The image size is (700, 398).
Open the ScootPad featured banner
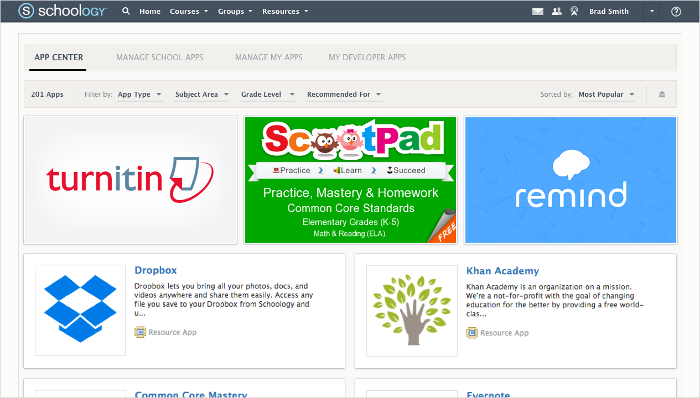click(x=351, y=180)
